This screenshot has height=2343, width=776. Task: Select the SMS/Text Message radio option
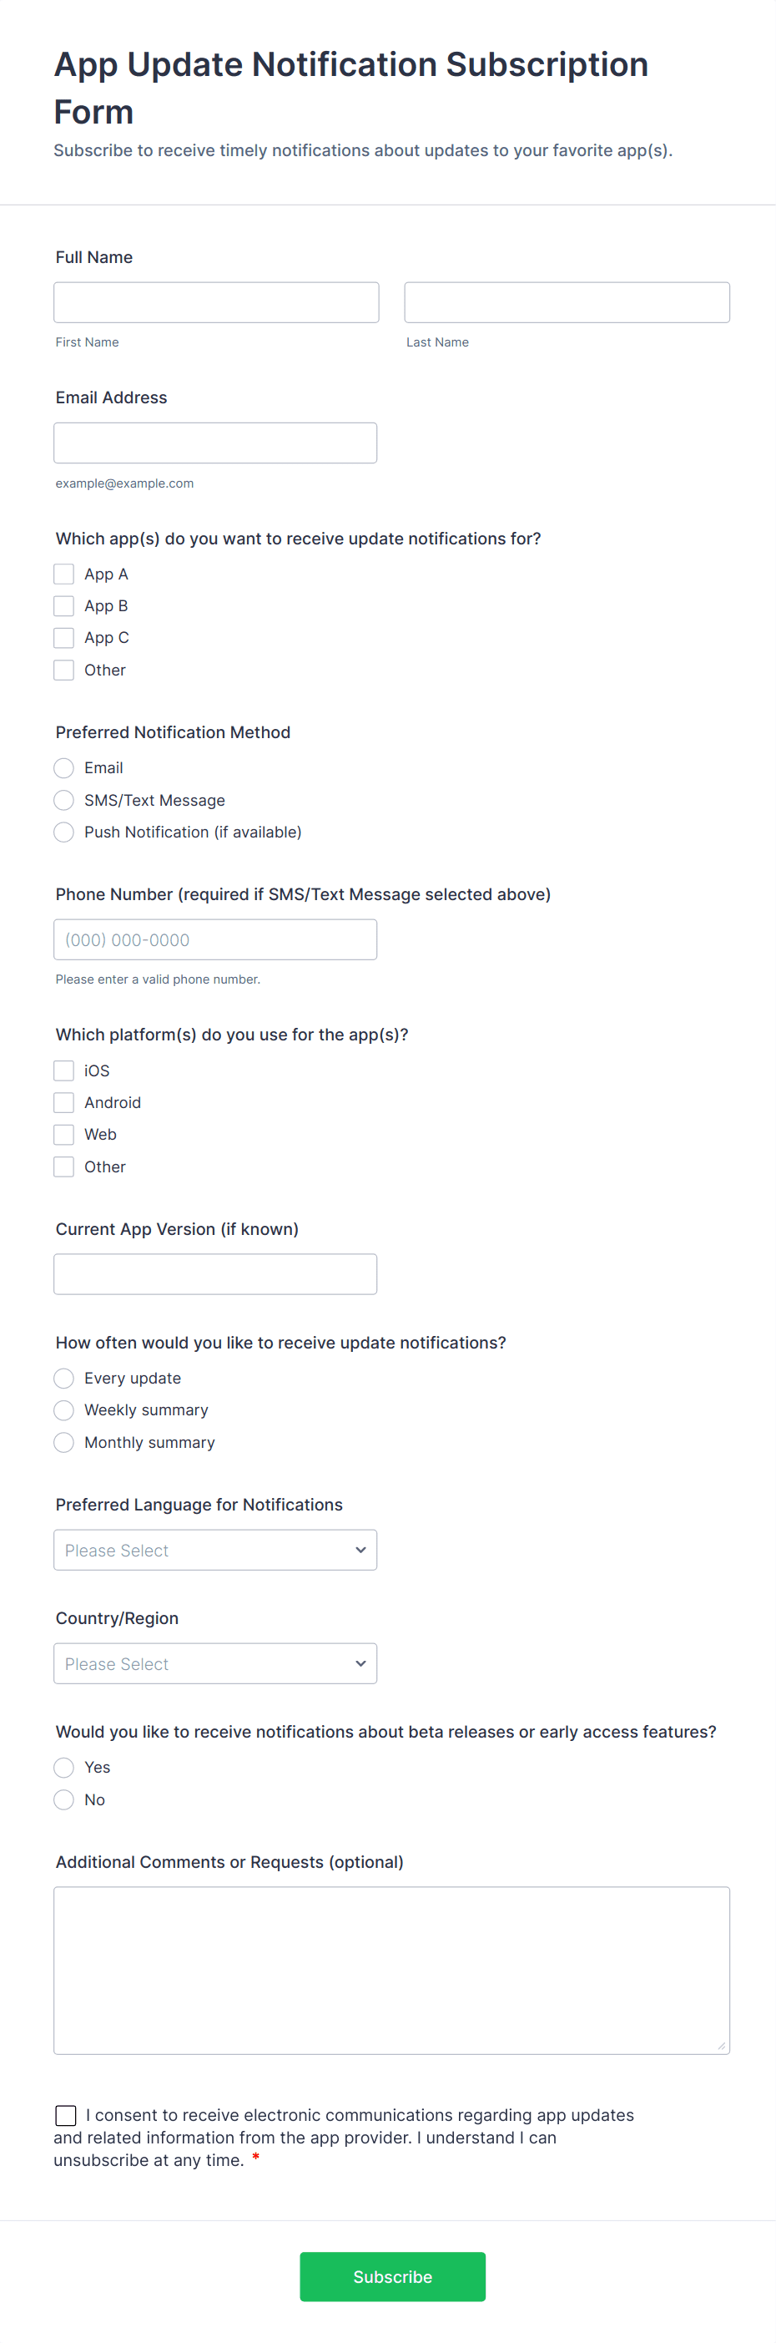(x=63, y=801)
